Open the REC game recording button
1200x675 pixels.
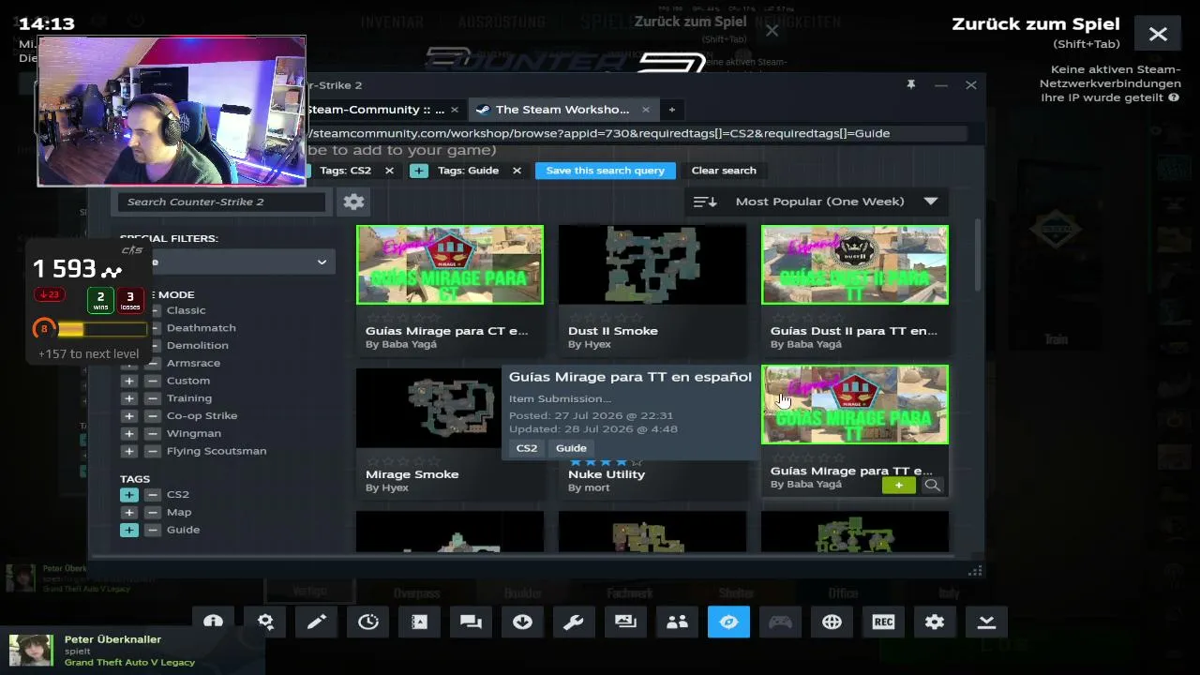883,622
